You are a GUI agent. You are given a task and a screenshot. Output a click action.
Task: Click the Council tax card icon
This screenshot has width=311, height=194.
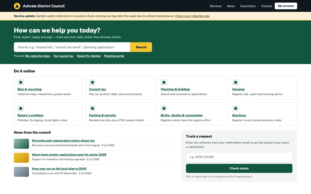[92, 83]
